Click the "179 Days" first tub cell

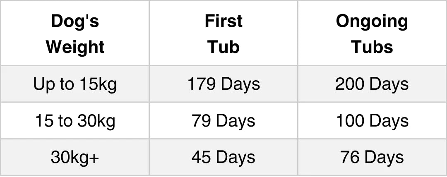(x=223, y=84)
